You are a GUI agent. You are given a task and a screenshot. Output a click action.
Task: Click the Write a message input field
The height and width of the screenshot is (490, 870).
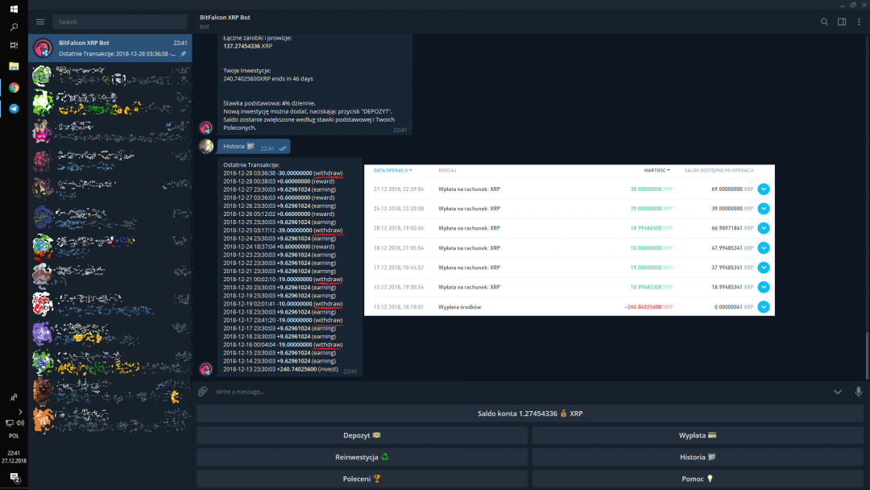(x=516, y=392)
